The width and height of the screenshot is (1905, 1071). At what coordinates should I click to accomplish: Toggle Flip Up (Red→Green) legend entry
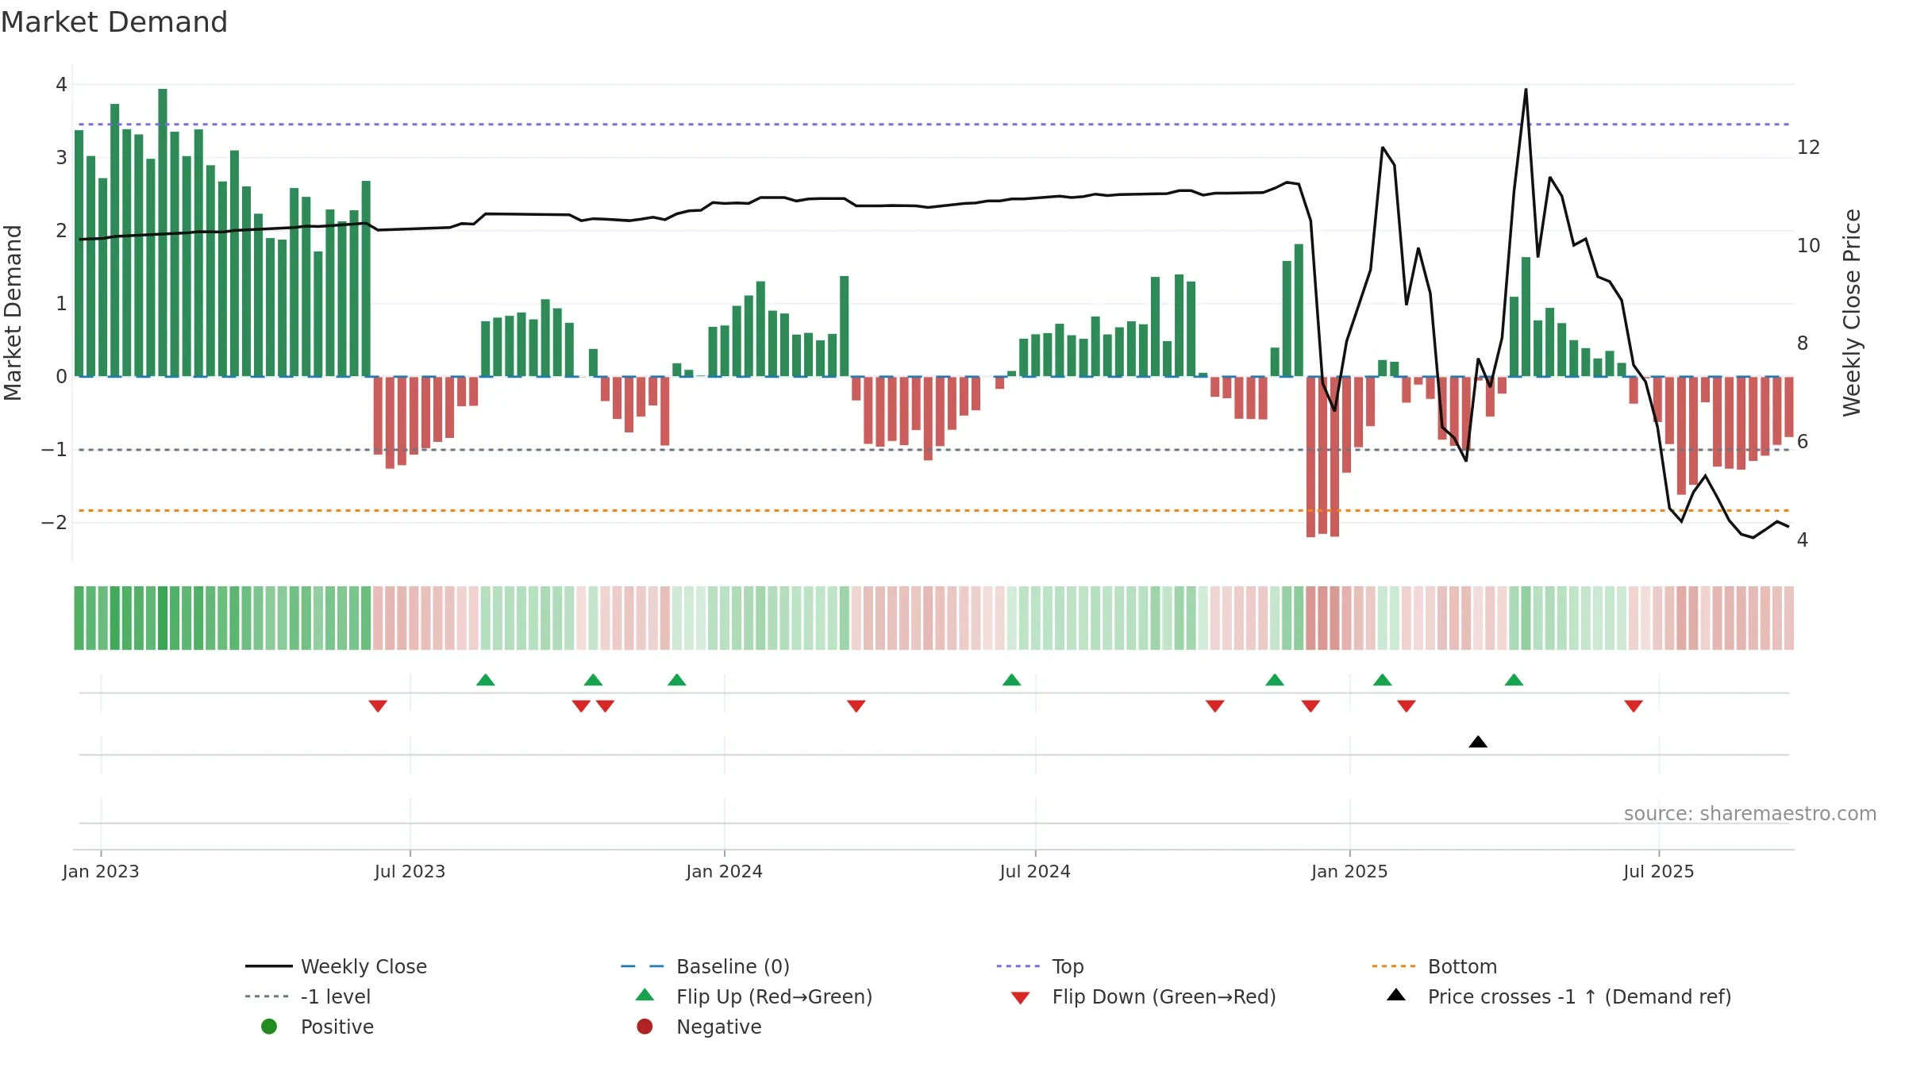[x=753, y=996]
